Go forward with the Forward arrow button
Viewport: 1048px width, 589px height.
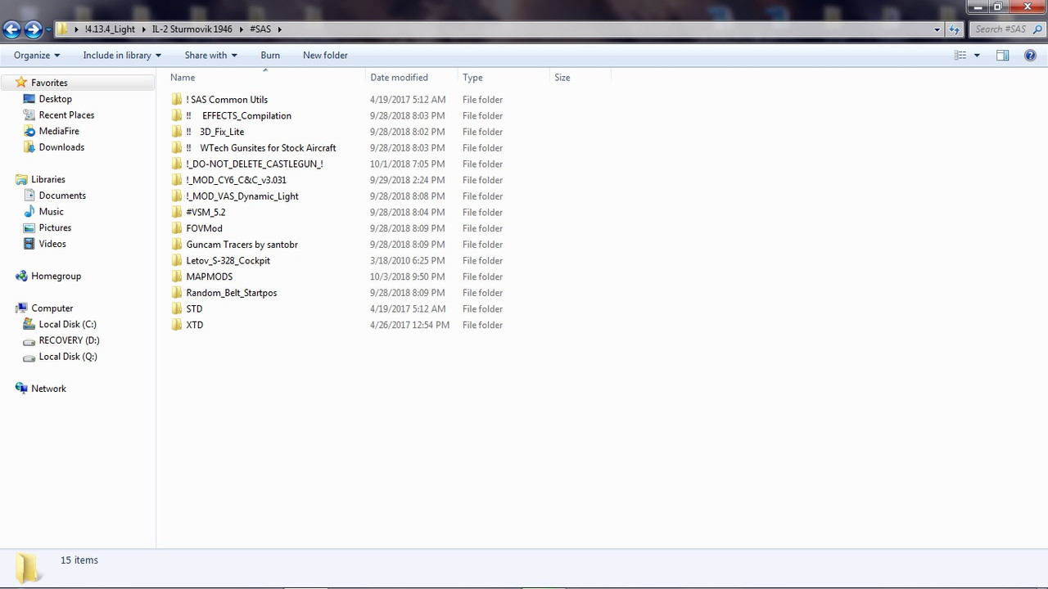coord(33,30)
